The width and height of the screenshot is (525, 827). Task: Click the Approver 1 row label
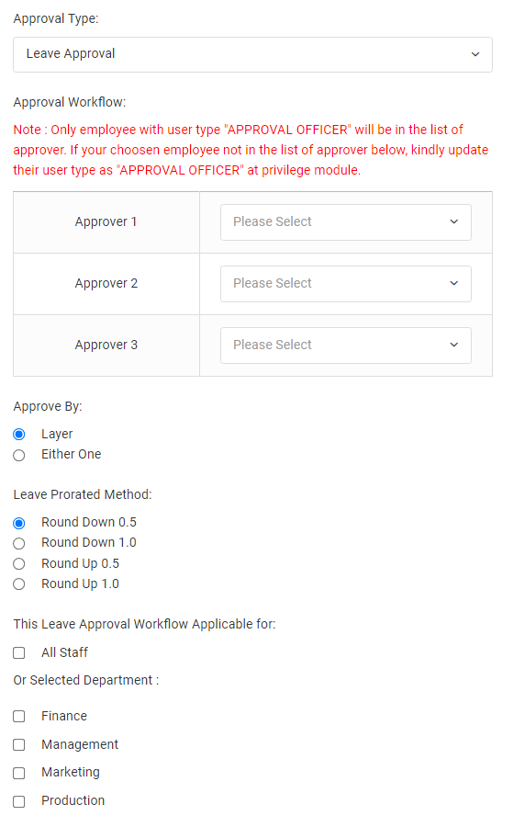click(x=106, y=222)
